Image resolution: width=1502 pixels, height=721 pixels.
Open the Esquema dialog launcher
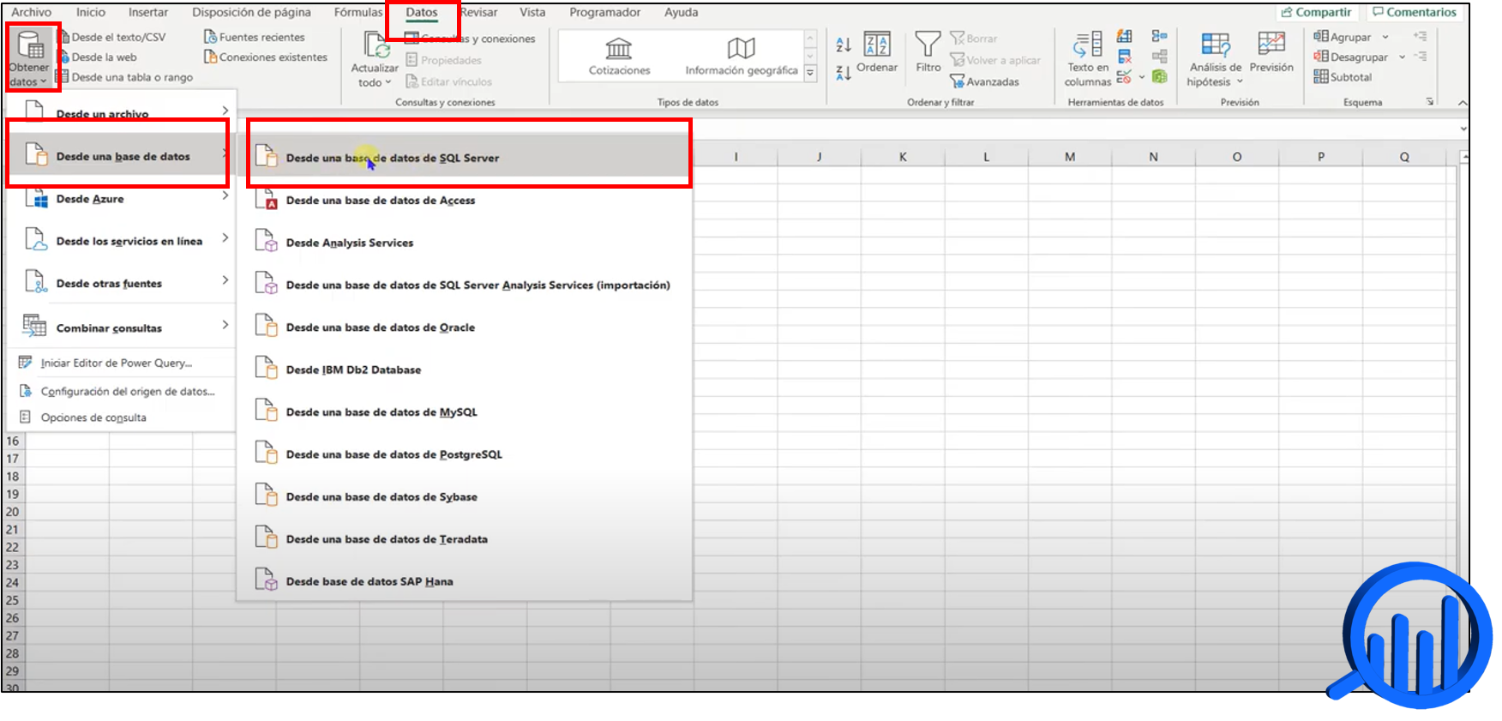click(x=1430, y=102)
